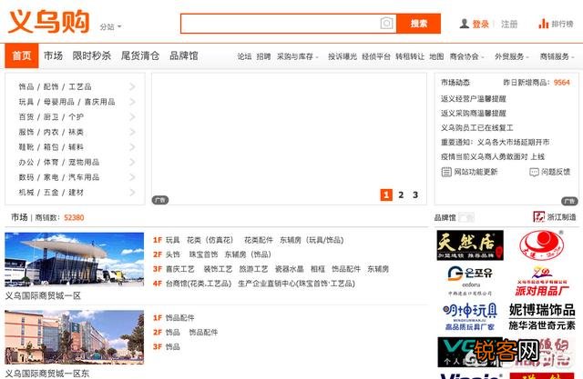Click shop count 52380
583x379 pixels.
[x=74, y=217]
